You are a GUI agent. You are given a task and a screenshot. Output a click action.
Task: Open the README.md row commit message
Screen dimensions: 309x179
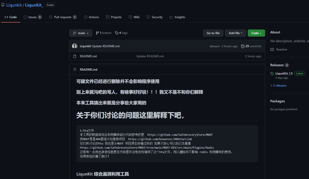pyautogui.click(x=150, y=56)
